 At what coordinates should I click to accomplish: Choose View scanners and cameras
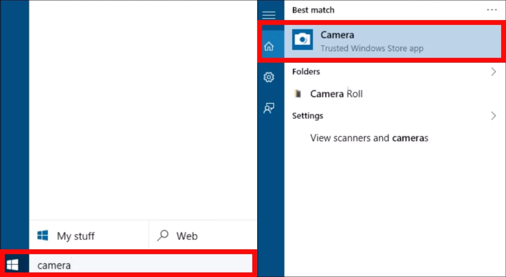369,138
